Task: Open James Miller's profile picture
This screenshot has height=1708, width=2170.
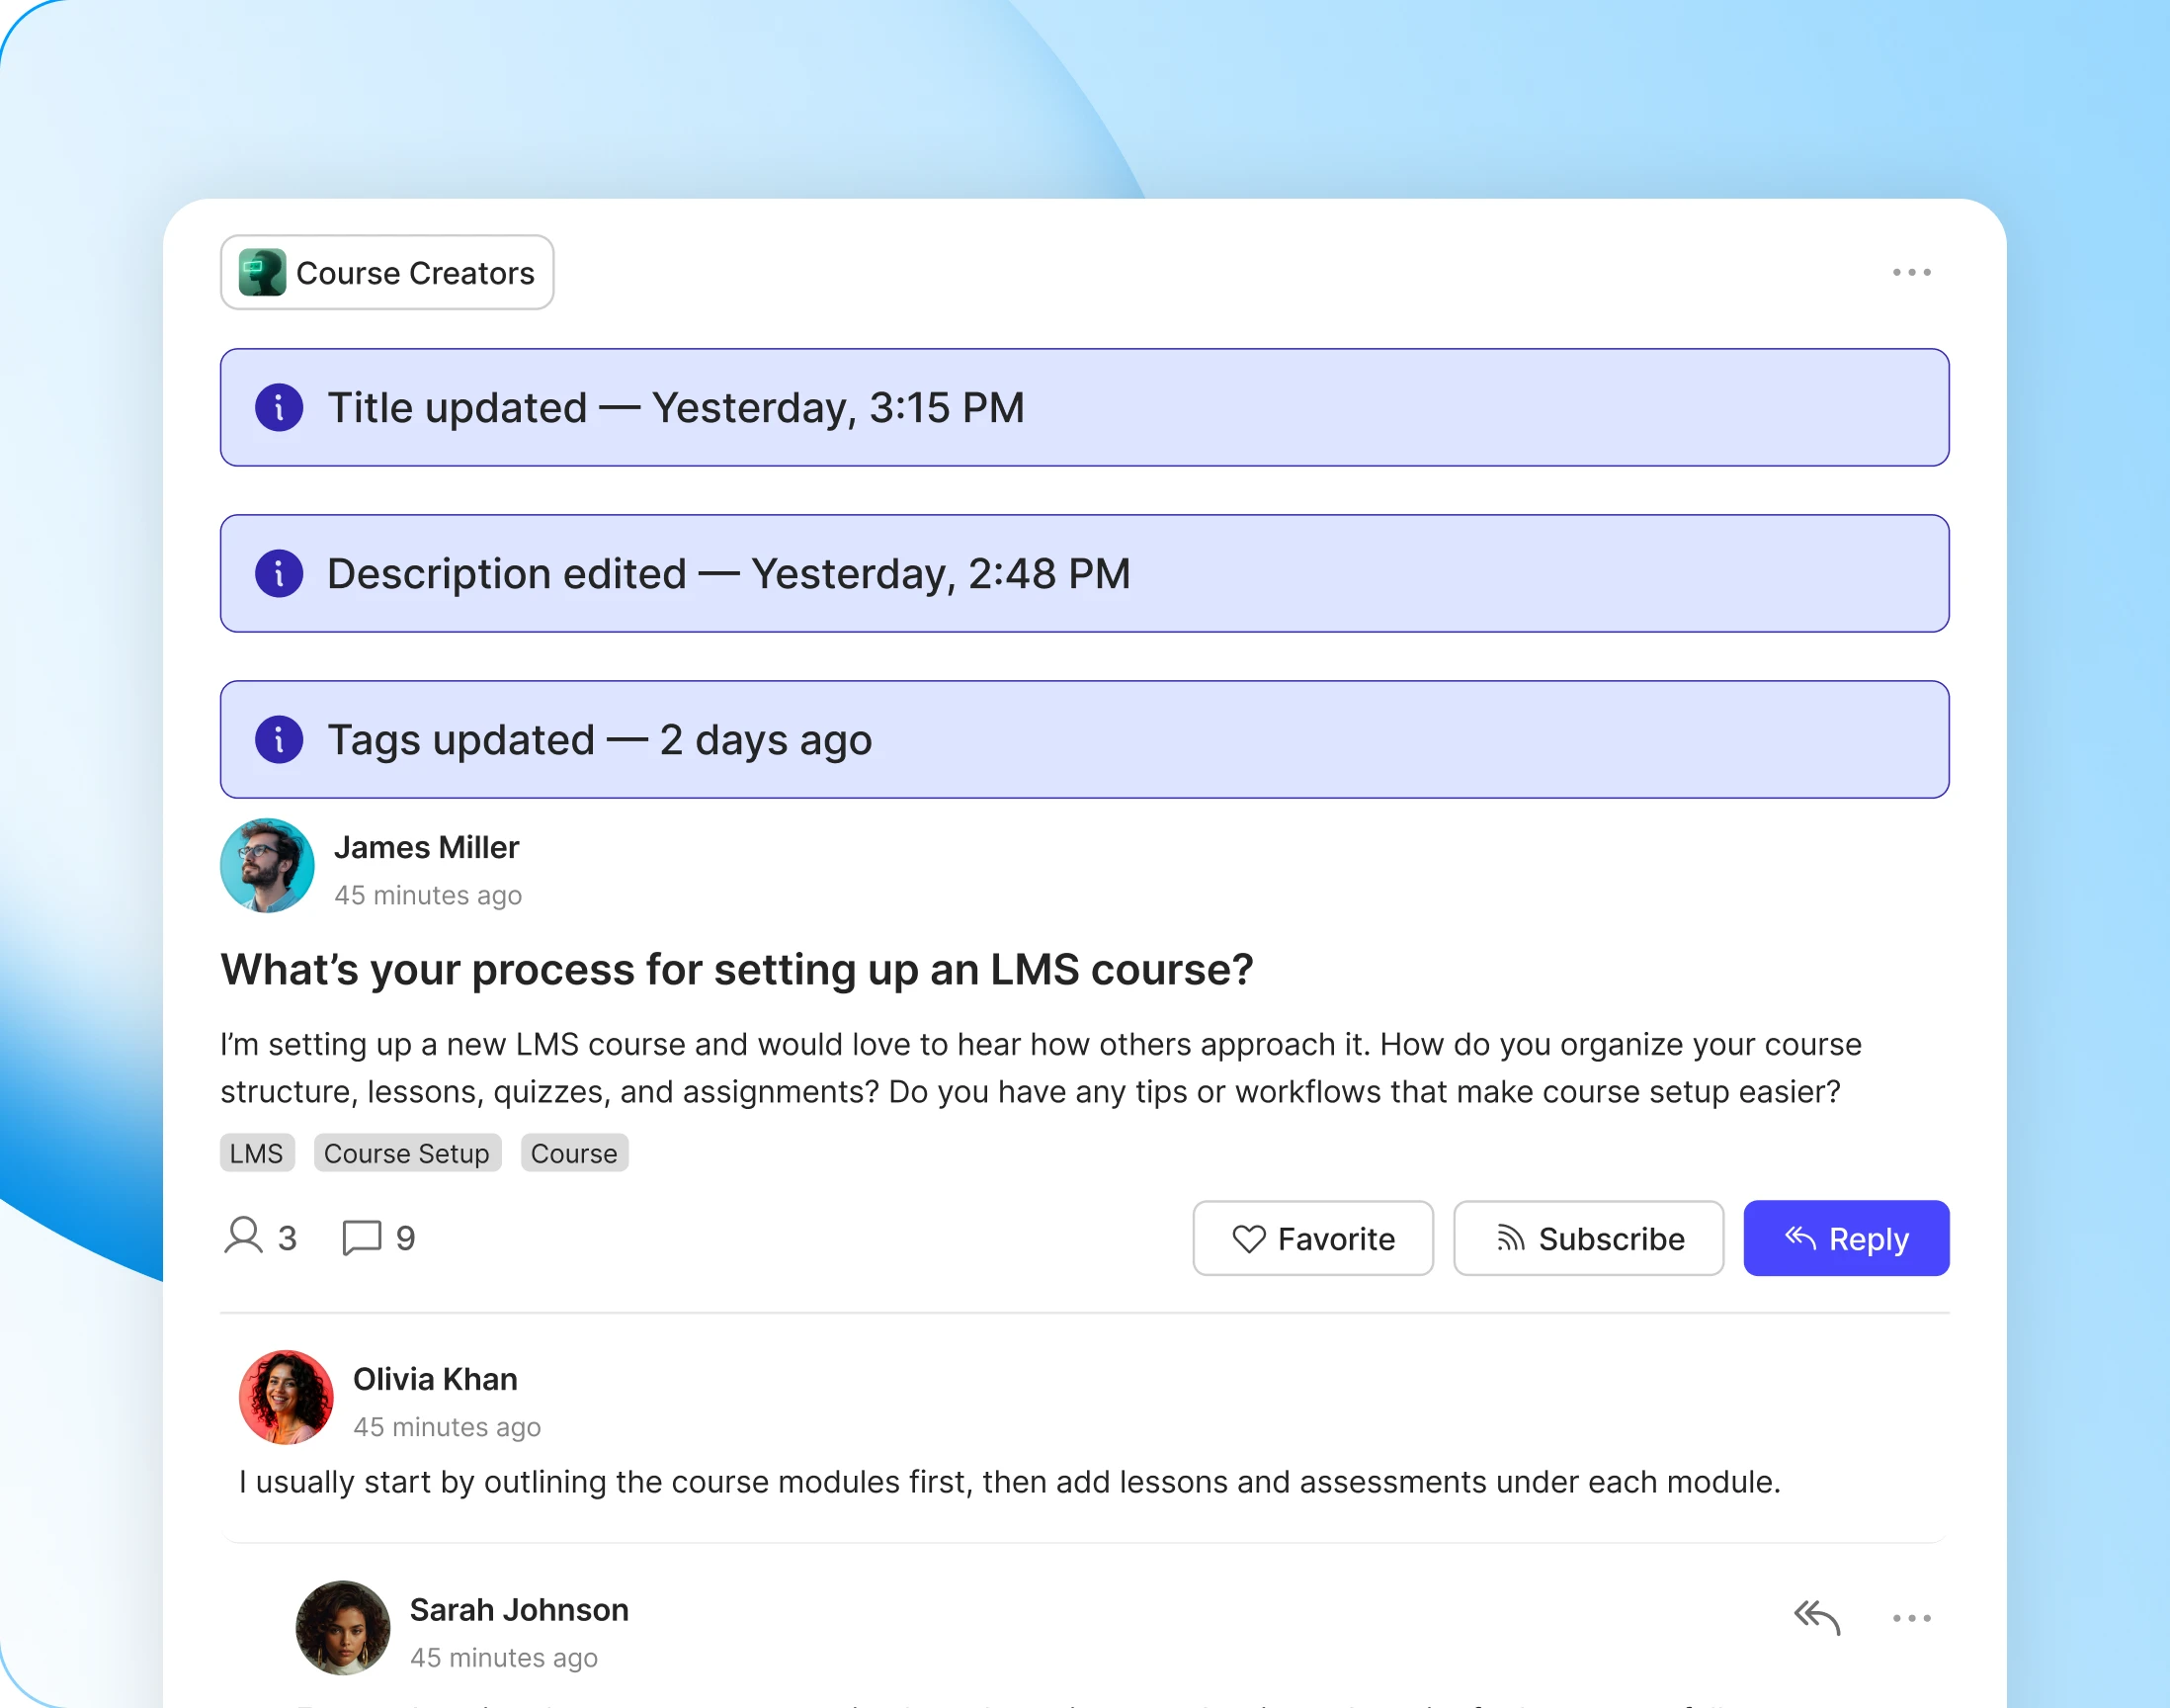Action: pos(267,866)
